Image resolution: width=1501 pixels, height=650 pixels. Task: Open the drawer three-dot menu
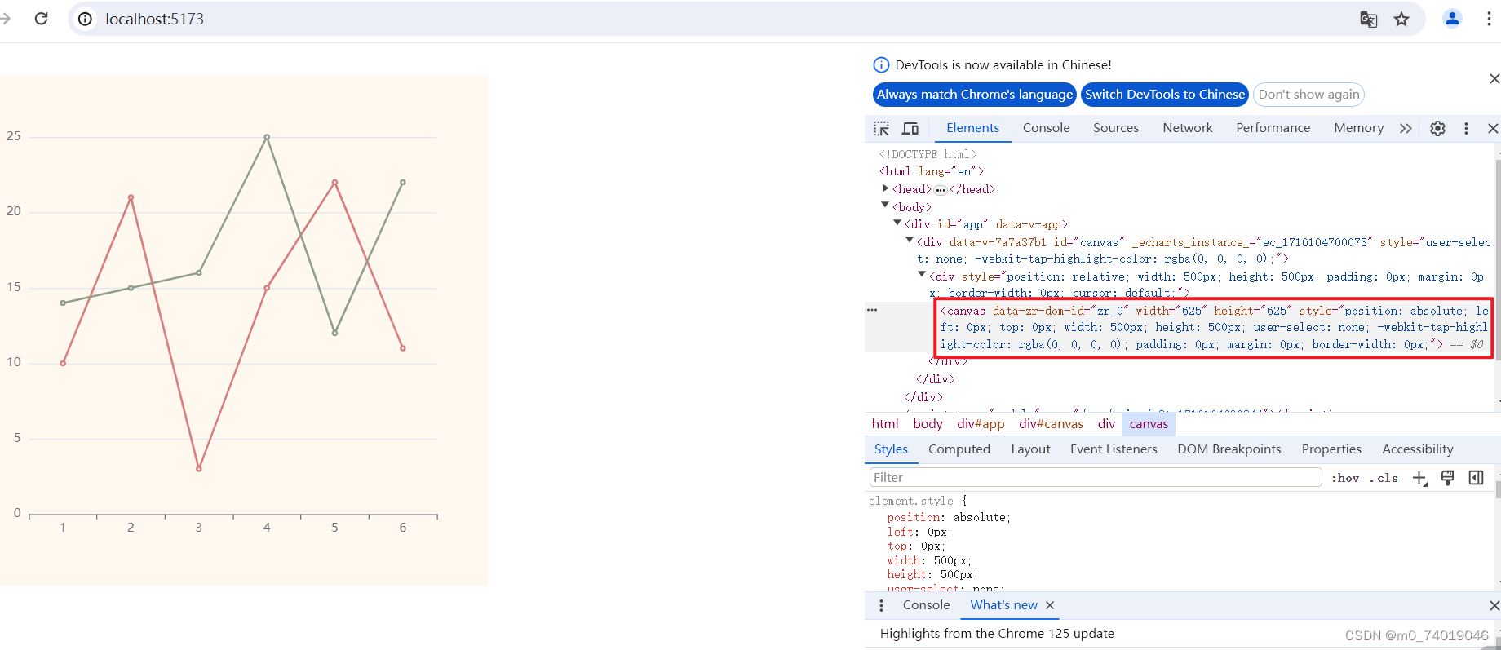click(x=881, y=605)
